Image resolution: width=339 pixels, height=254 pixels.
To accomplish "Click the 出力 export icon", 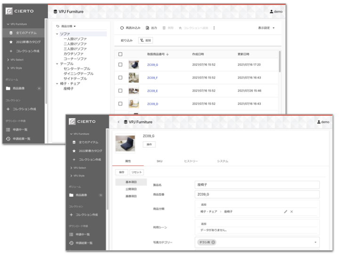I will 147,28.
